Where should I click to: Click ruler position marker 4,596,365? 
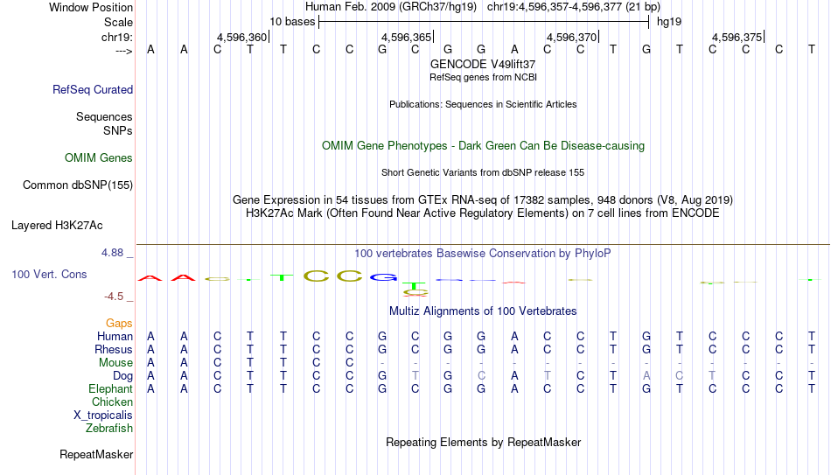[x=409, y=37]
